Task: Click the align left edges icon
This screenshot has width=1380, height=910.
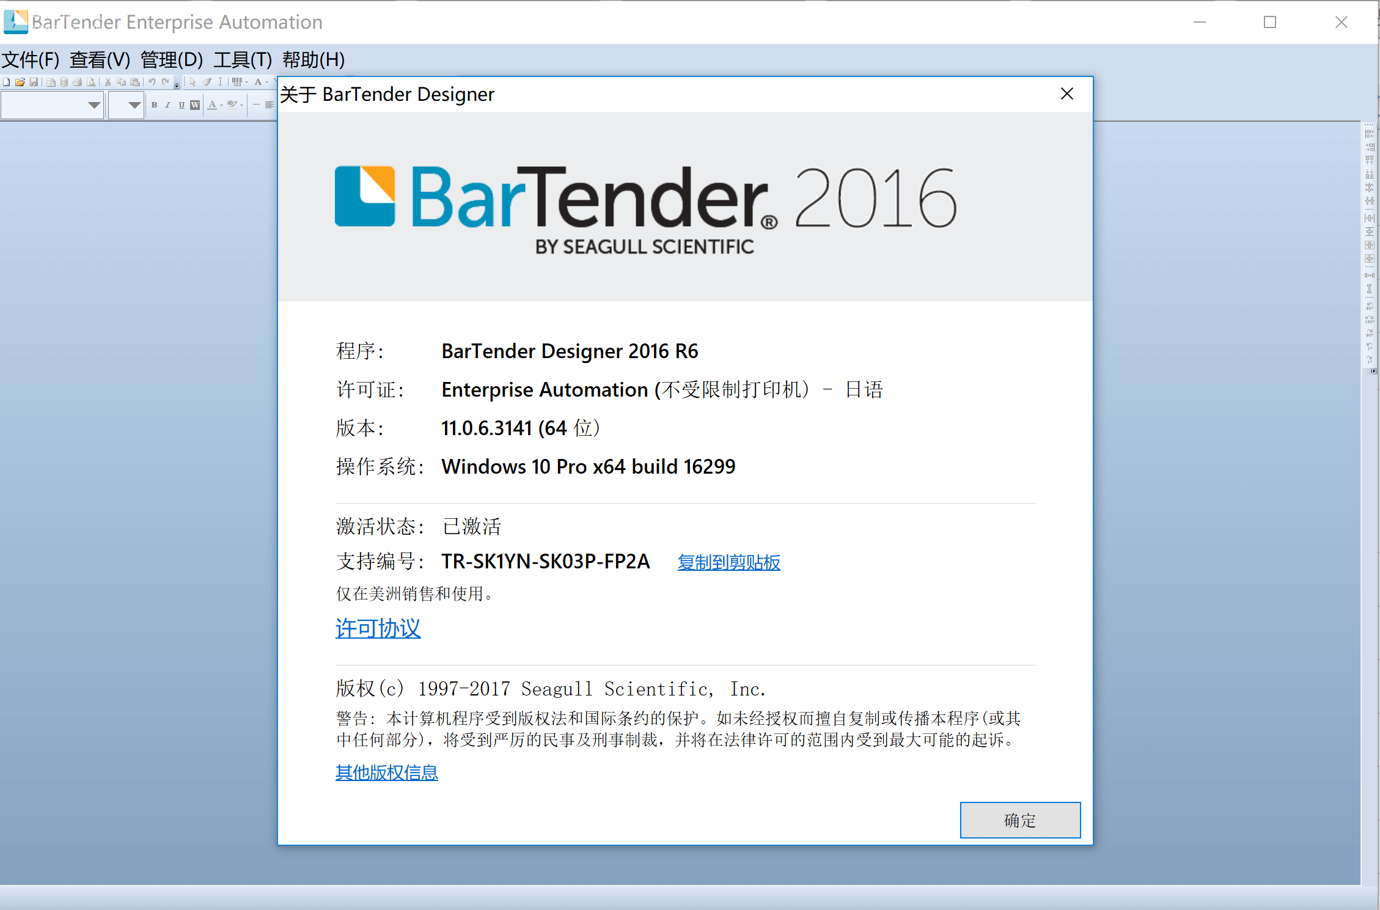Action: [1370, 133]
